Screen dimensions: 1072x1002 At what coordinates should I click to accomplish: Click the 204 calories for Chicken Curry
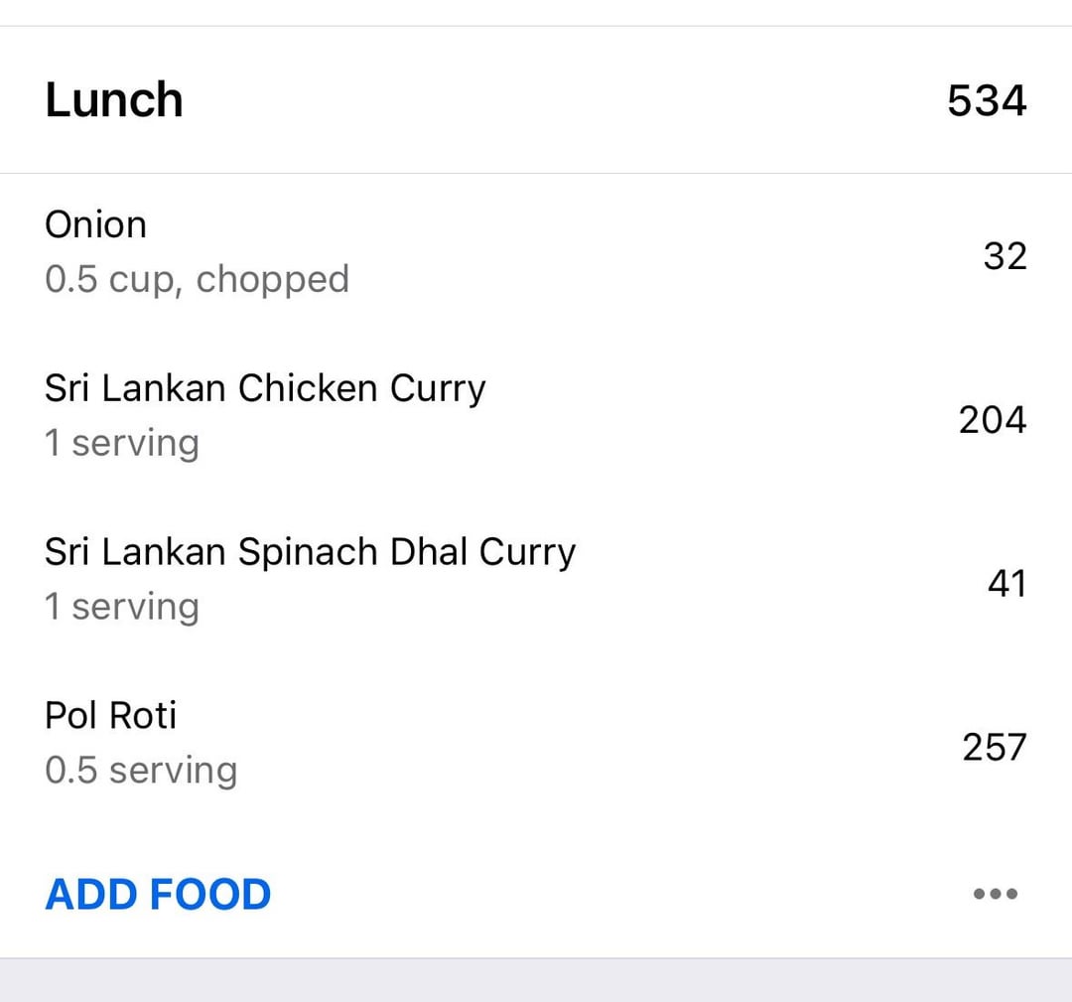[992, 419]
